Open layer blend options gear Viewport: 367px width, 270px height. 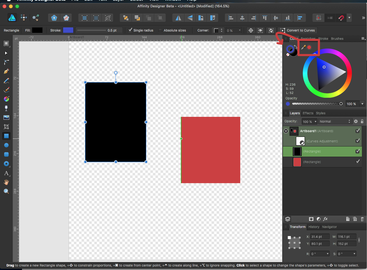click(x=356, y=121)
